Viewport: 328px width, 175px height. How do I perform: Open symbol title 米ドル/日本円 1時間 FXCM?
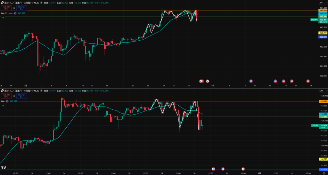coord(21,91)
